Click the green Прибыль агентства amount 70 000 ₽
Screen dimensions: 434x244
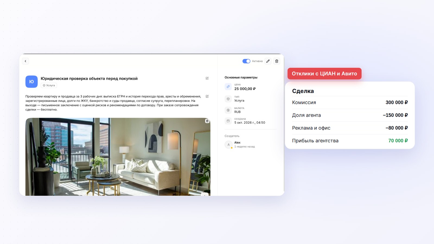click(x=398, y=141)
